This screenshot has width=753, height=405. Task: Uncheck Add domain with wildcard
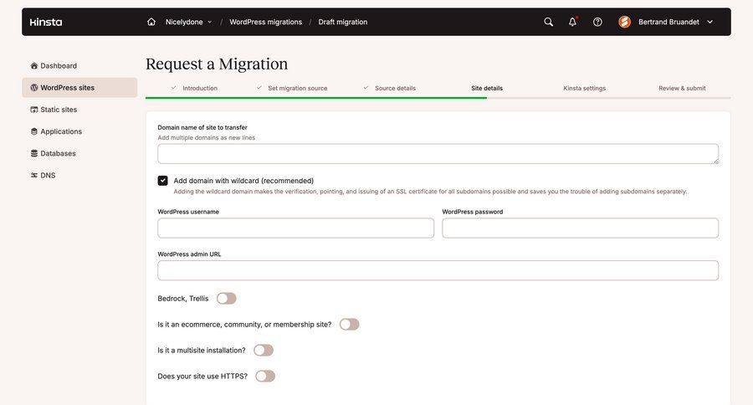[163, 181]
